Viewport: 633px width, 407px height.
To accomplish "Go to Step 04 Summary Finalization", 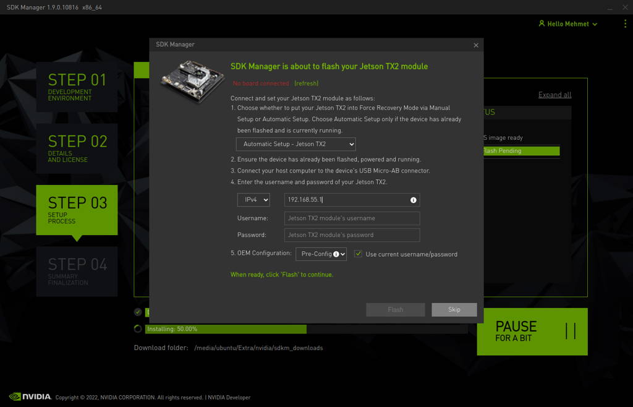I will [77, 272].
